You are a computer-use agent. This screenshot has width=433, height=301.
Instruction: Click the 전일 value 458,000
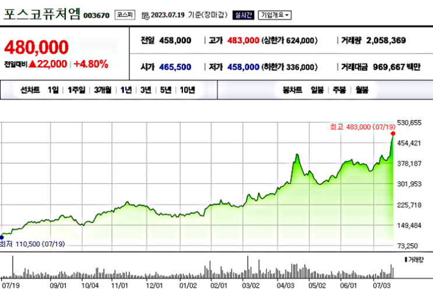pos(175,41)
